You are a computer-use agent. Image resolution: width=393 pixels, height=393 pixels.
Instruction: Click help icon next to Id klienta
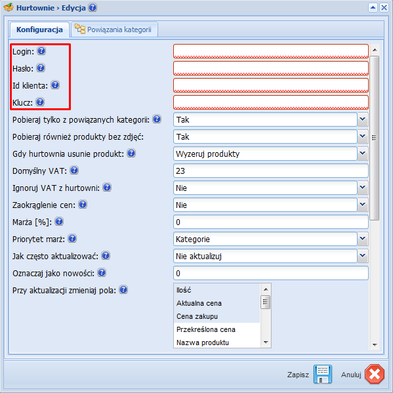coord(55,85)
